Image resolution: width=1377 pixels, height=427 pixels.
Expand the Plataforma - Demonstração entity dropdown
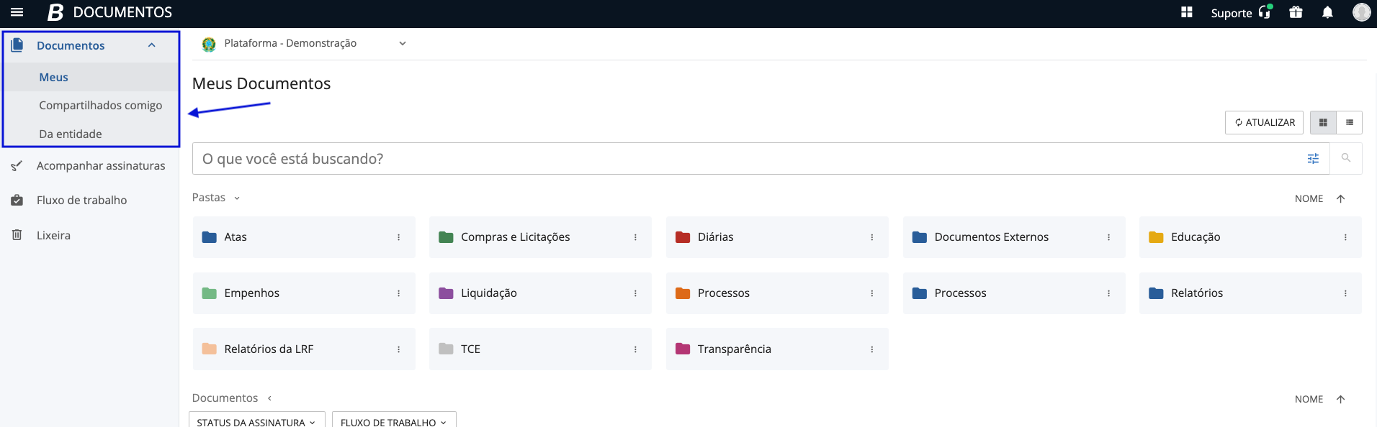pyautogui.click(x=402, y=44)
